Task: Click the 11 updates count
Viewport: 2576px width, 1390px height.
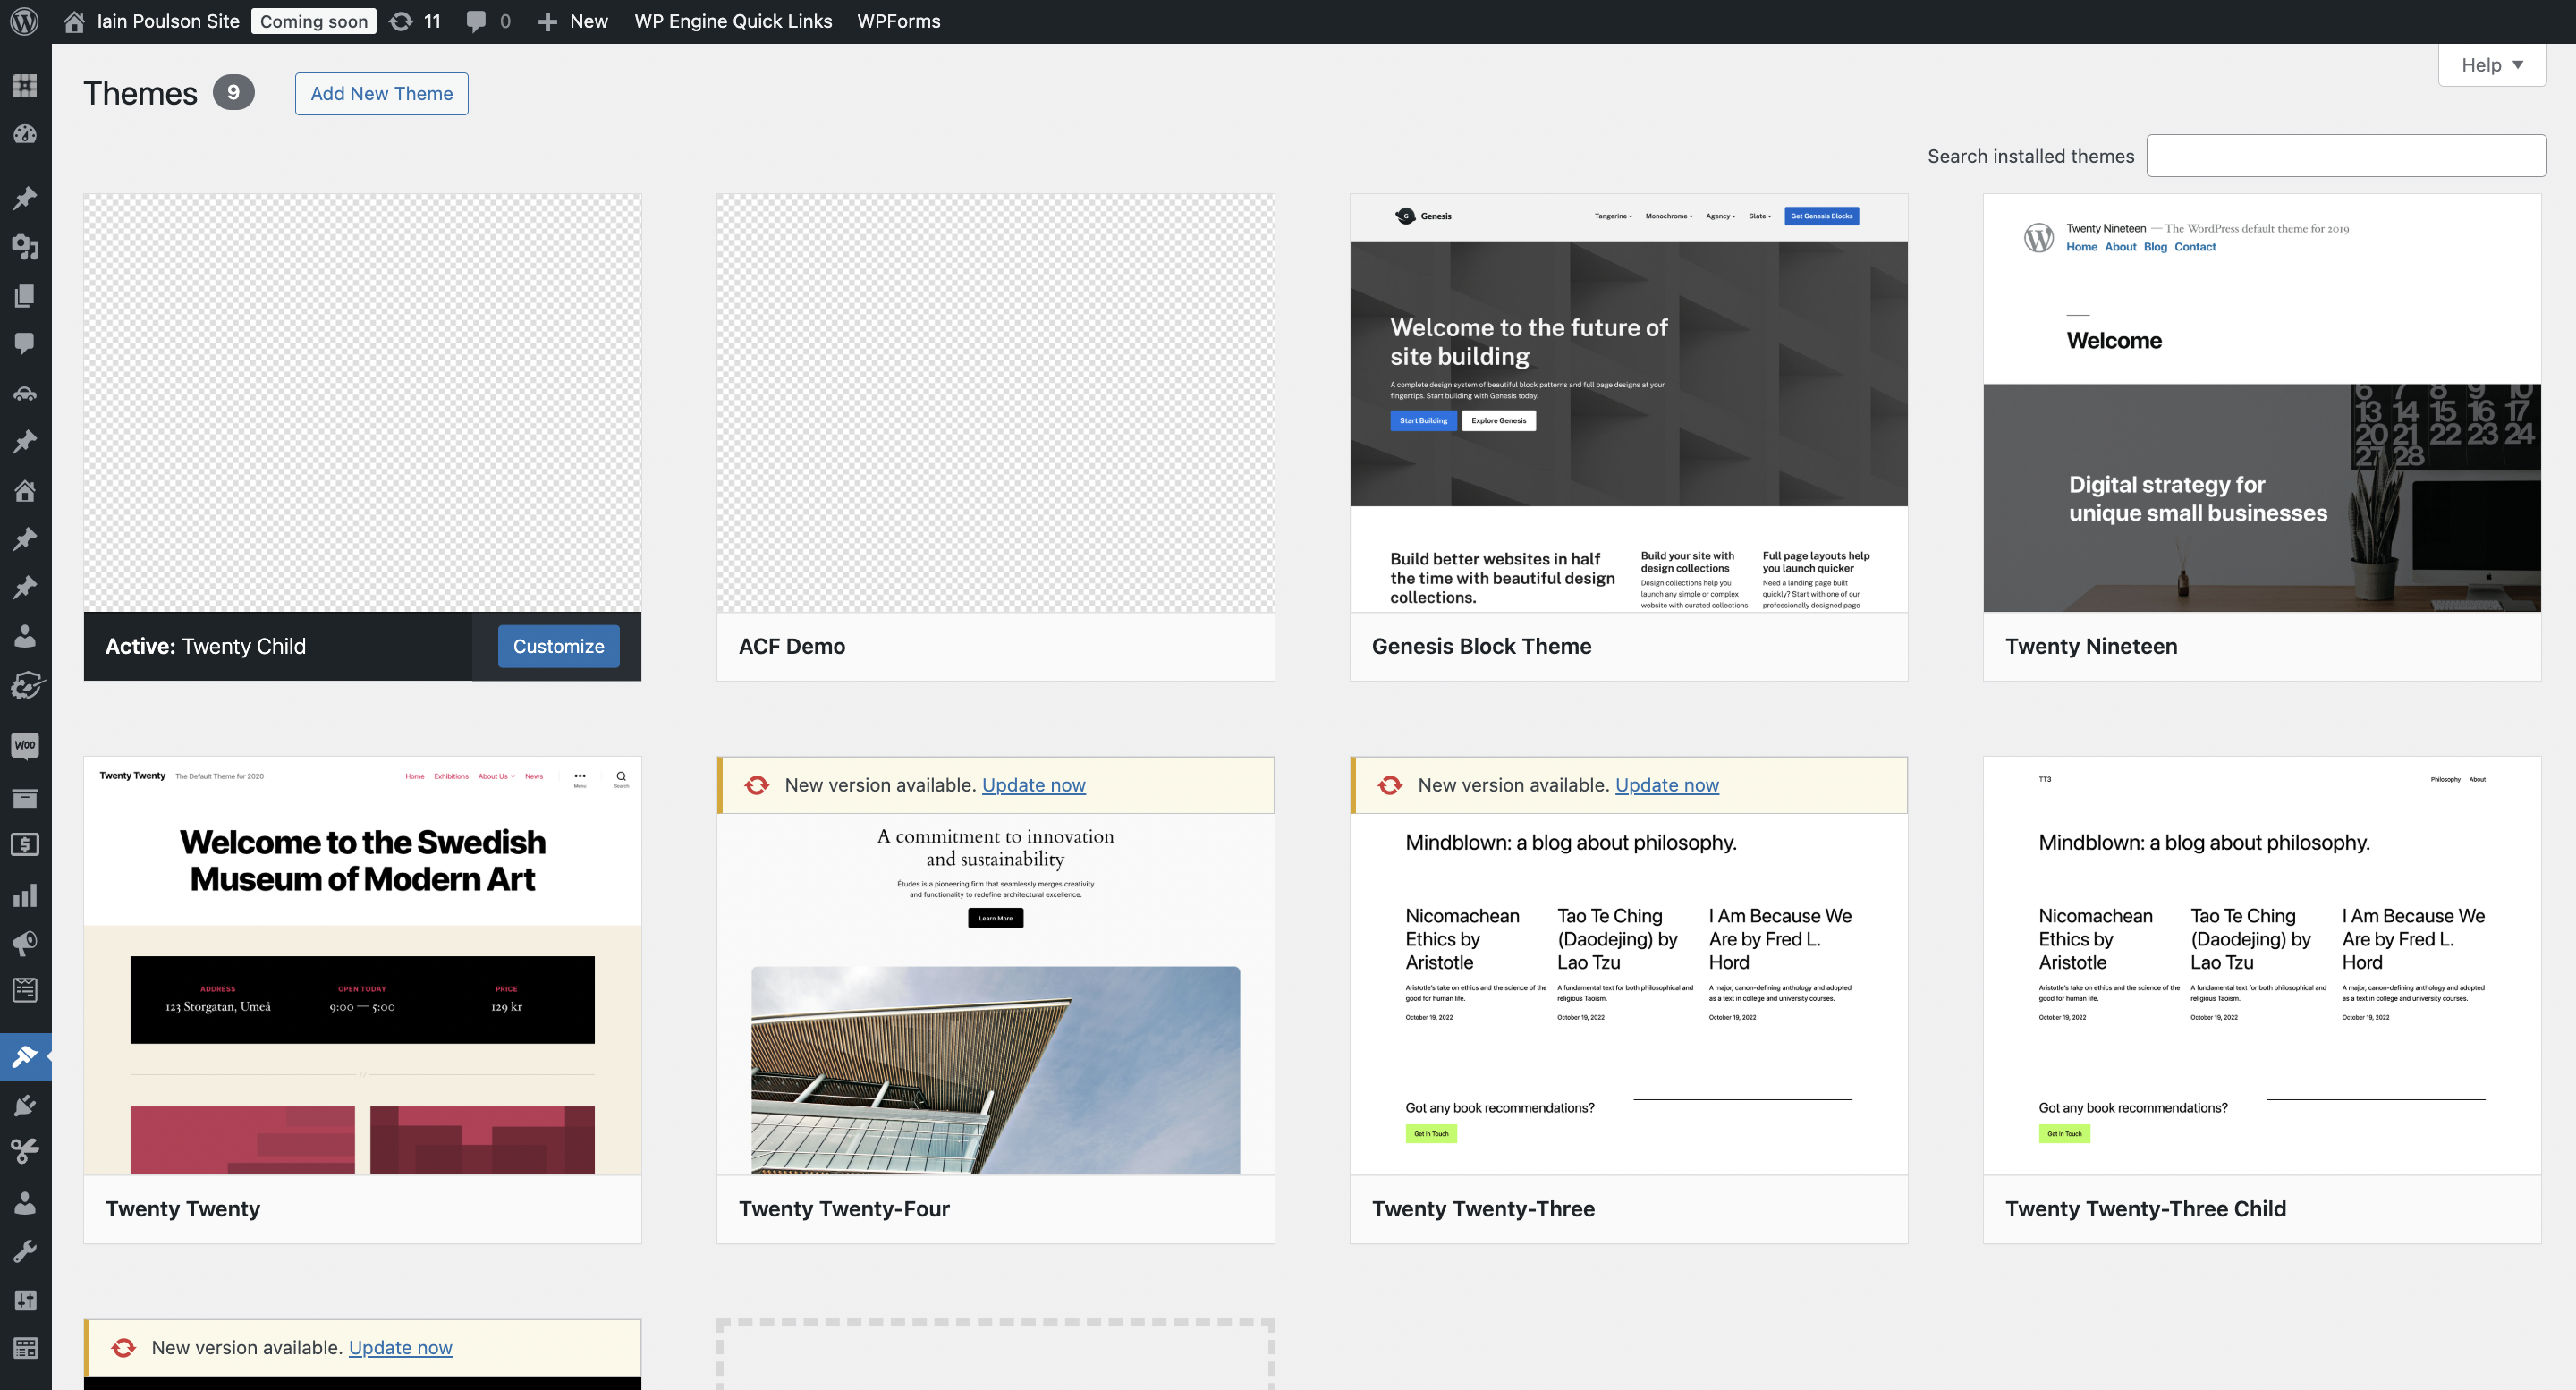Action: (432, 21)
